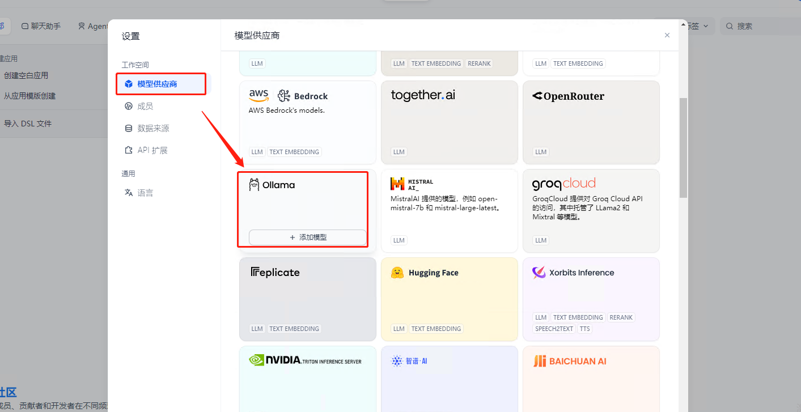Click the NVIDIA Triton Inference Server logo
The height and width of the screenshot is (412, 801).
click(x=305, y=360)
